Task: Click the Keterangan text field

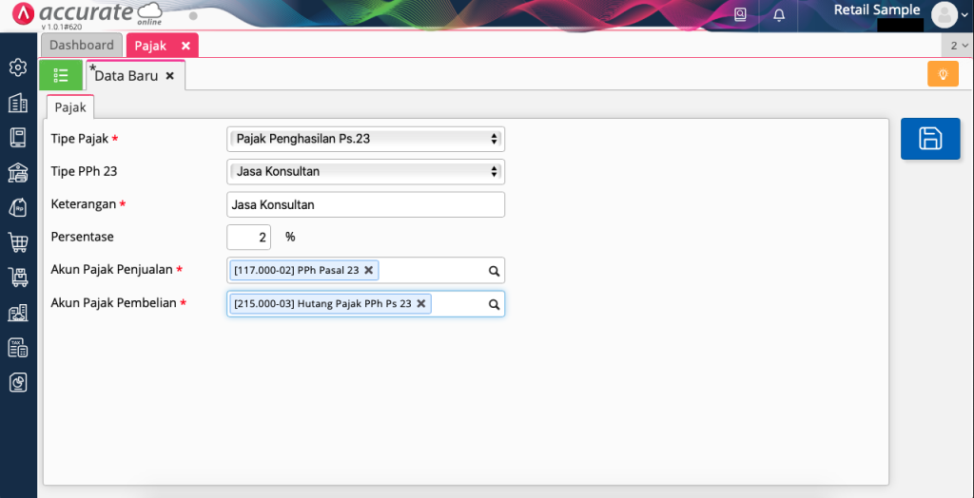Action: click(x=365, y=204)
